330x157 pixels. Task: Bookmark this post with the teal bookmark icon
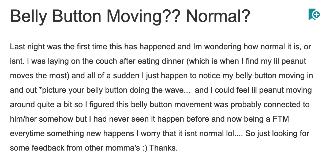click(x=314, y=14)
